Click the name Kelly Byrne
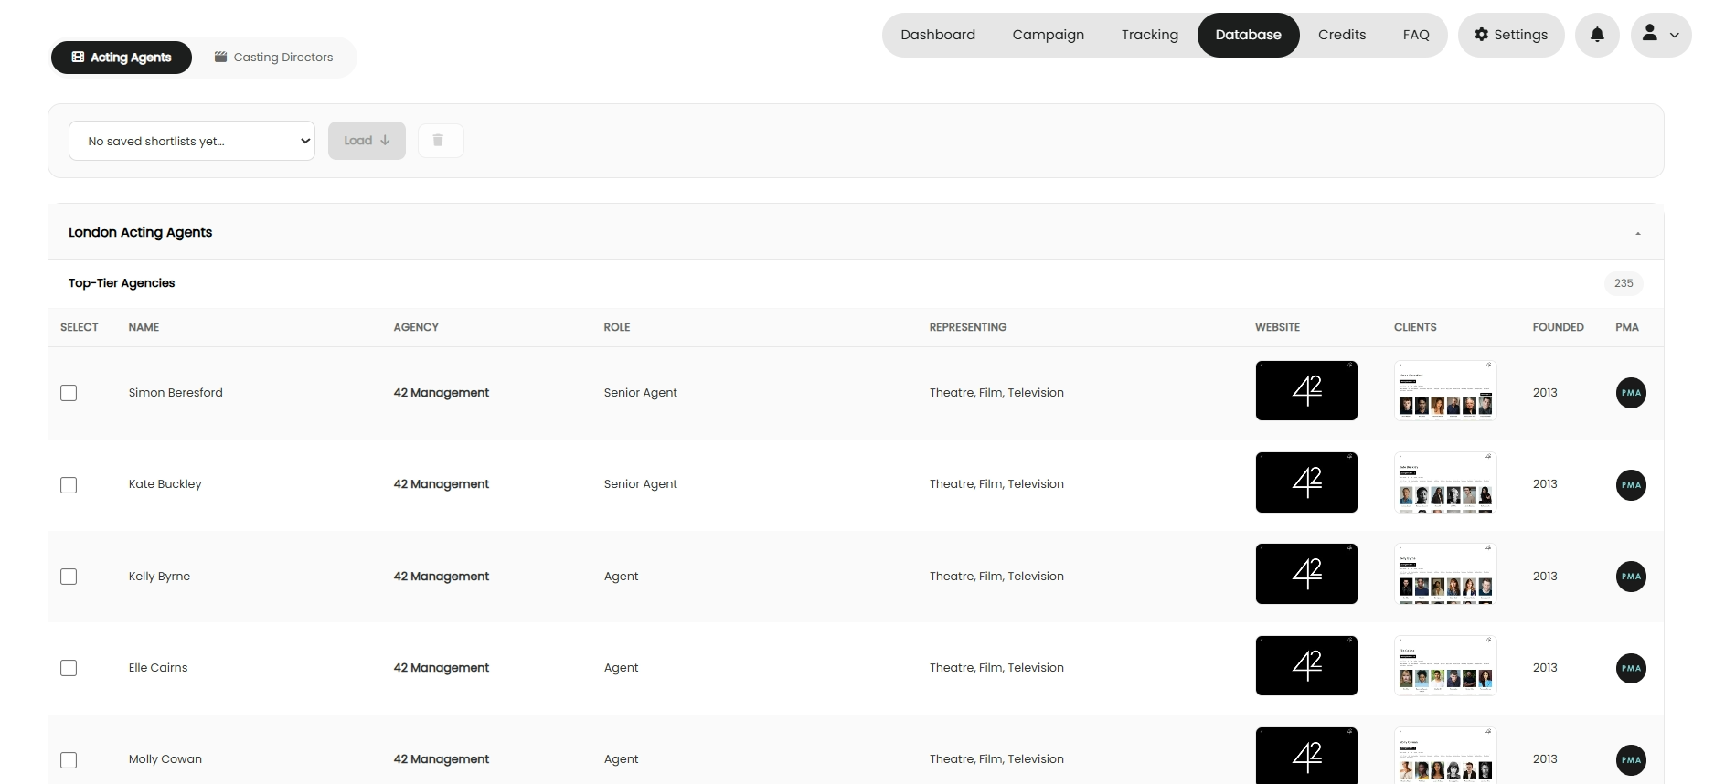The height and width of the screenshot is (784, 1725). click(159, 577)
